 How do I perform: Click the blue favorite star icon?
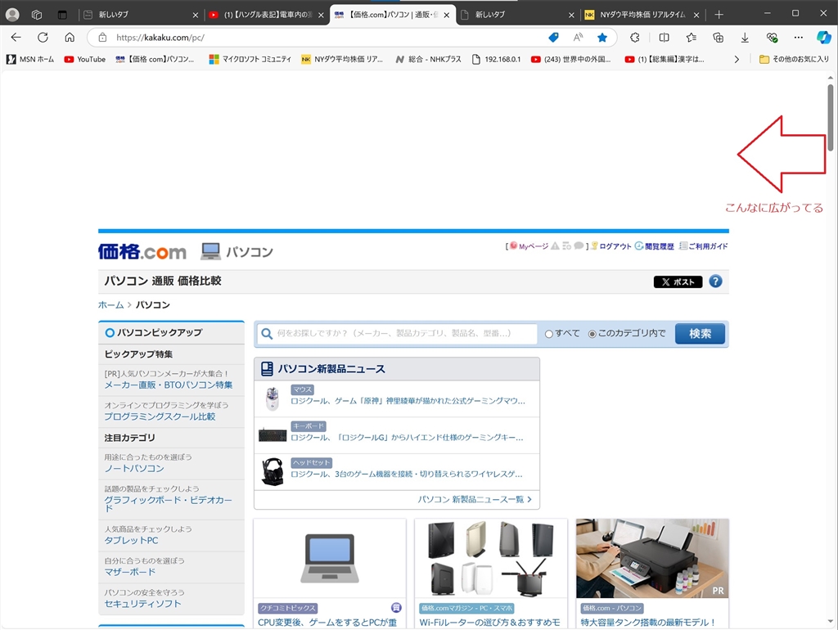602,38
